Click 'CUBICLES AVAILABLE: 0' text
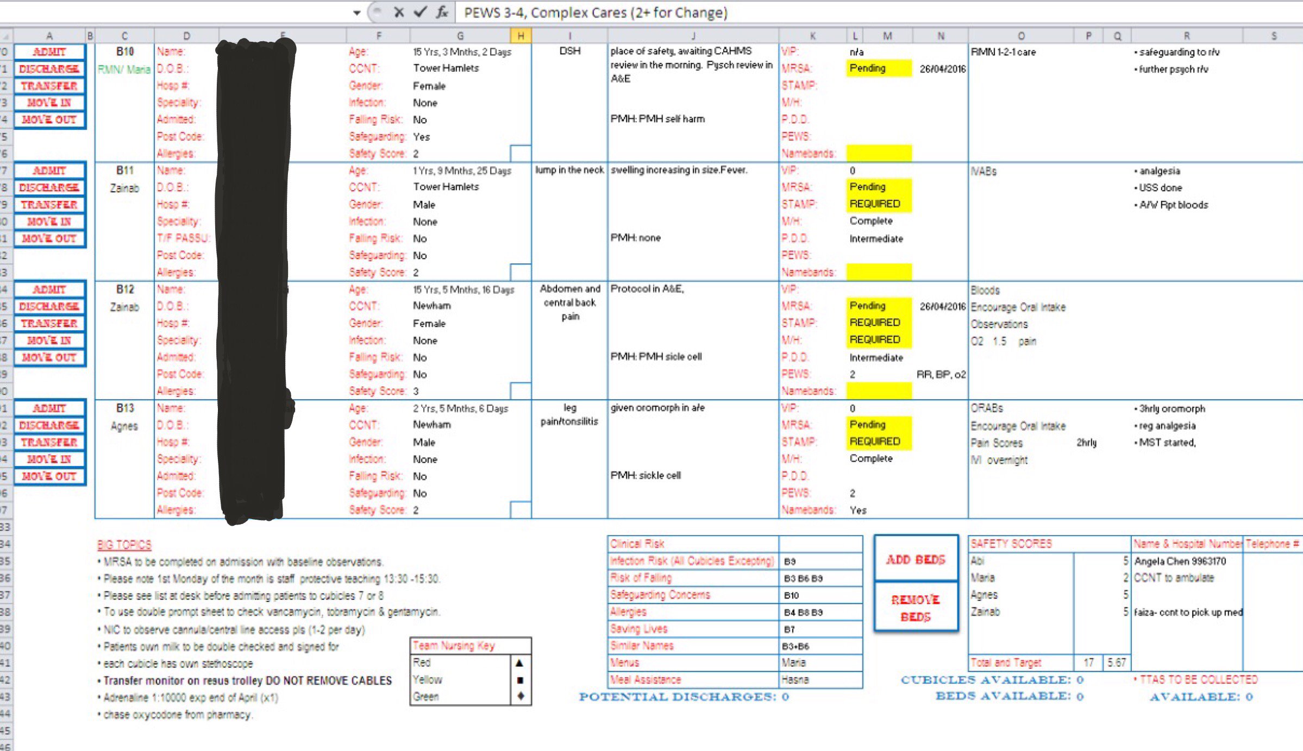 tap(992, 680)
